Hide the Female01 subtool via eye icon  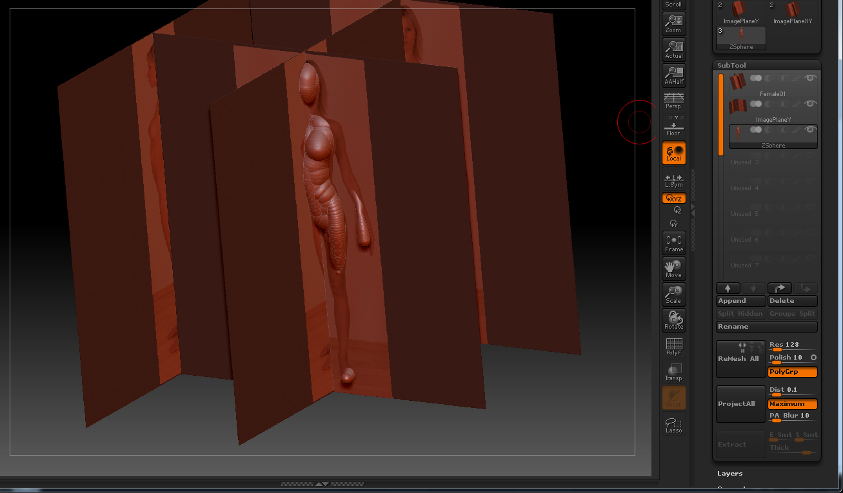pos(811,78)
